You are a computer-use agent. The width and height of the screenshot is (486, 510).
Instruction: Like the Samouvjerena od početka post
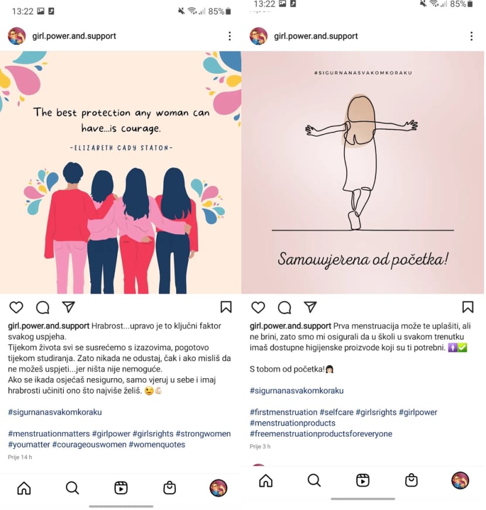pos(258,307)
